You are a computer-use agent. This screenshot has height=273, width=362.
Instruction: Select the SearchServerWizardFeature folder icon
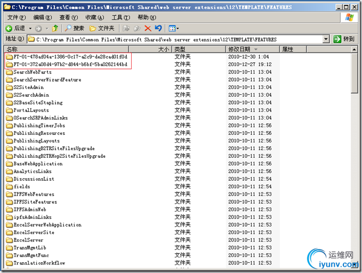click(10, 79)
